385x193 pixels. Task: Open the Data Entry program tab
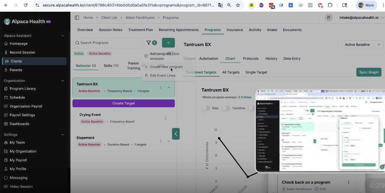[292, 59]
